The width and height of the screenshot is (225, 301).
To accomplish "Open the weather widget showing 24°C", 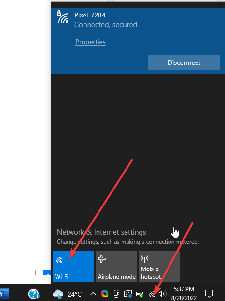I will (67, 294).
